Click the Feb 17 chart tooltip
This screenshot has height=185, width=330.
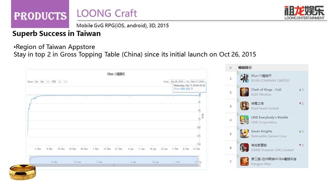click(189, 87)
